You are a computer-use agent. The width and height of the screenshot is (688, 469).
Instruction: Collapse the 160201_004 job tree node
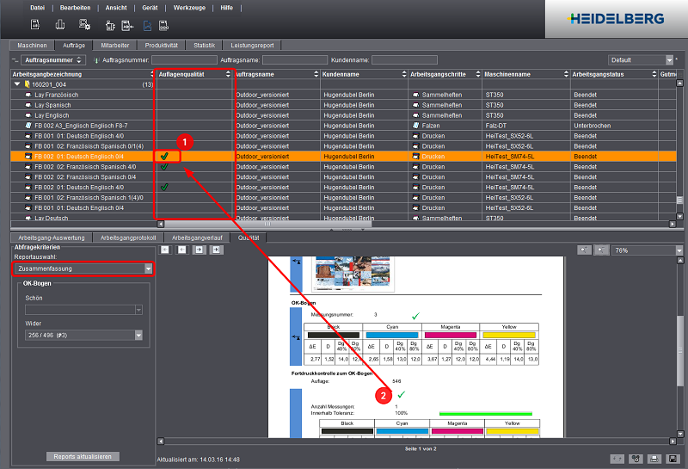(x=17, y=84)
